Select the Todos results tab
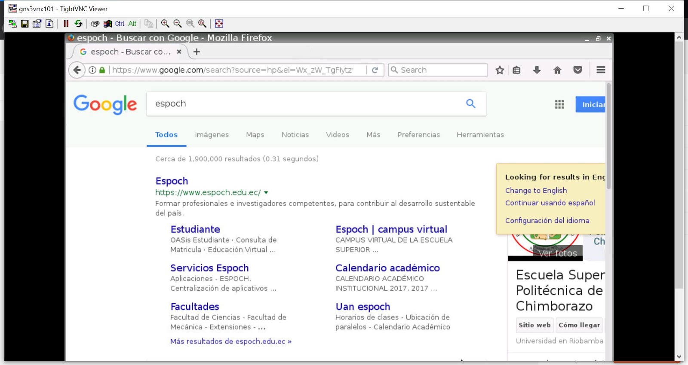Viewport: 688px width, 365px height. tap(166, 135)
